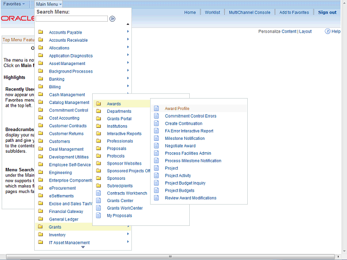Click the Help question mark icon
The width and height of the screenshot is (347, 260).
328,31
